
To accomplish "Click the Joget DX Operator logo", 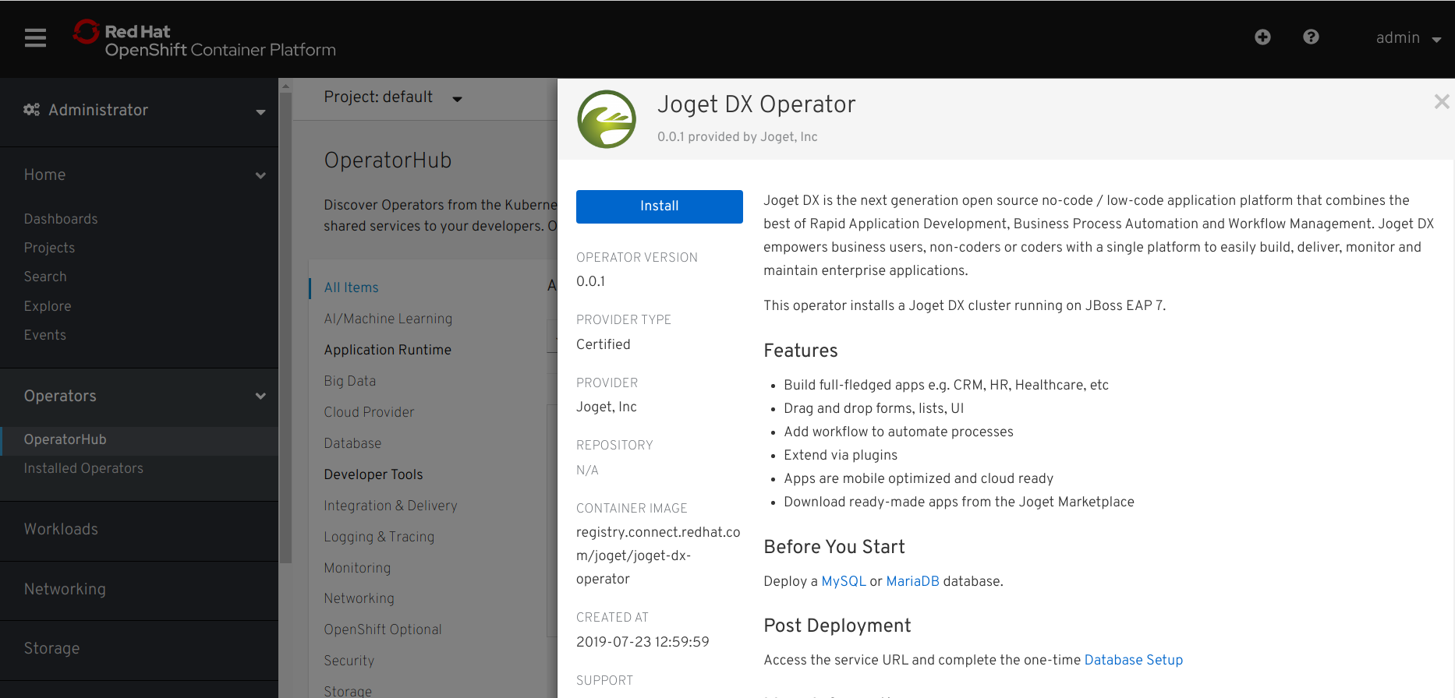I will tap(607, 119).
